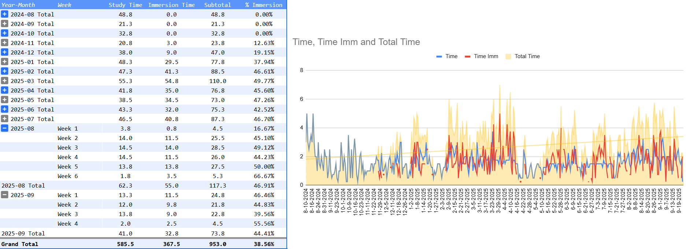Expand the 2024-11 Total row
The width and height of the screenshot is (686, 249).
pos(4,43)
